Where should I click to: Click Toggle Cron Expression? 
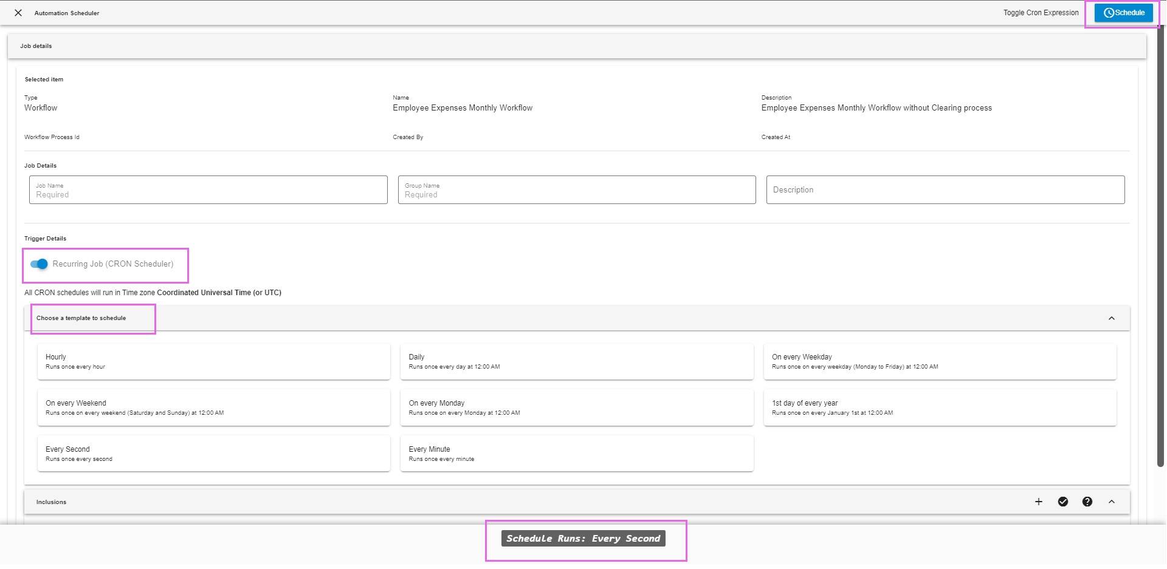(1041, 13)
